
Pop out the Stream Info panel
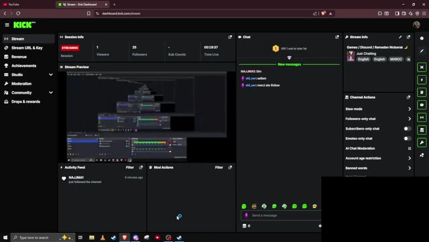pos(409,37)
